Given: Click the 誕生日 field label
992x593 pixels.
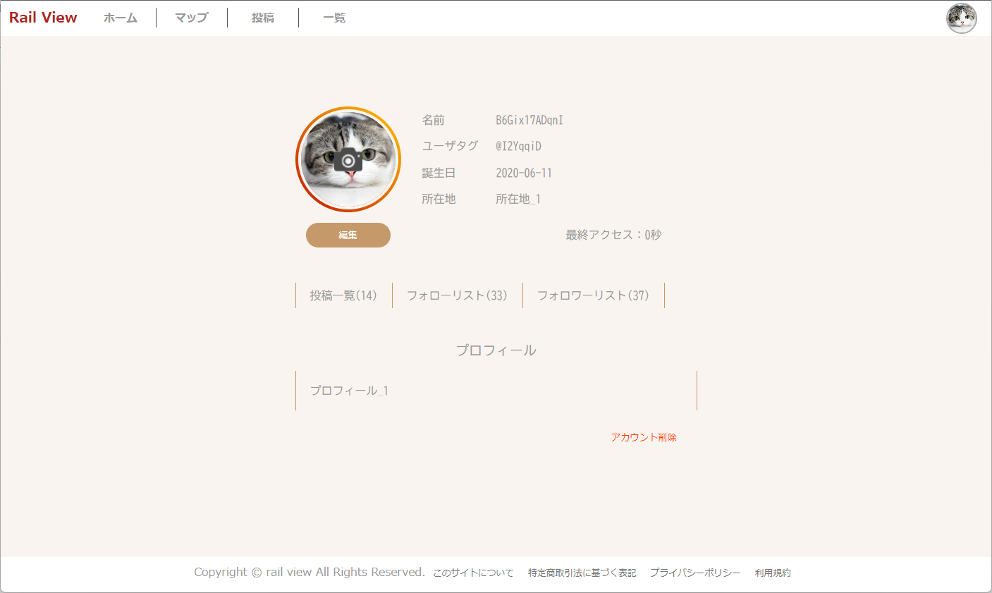Looking at the screenshot, I should coord(439,173).
